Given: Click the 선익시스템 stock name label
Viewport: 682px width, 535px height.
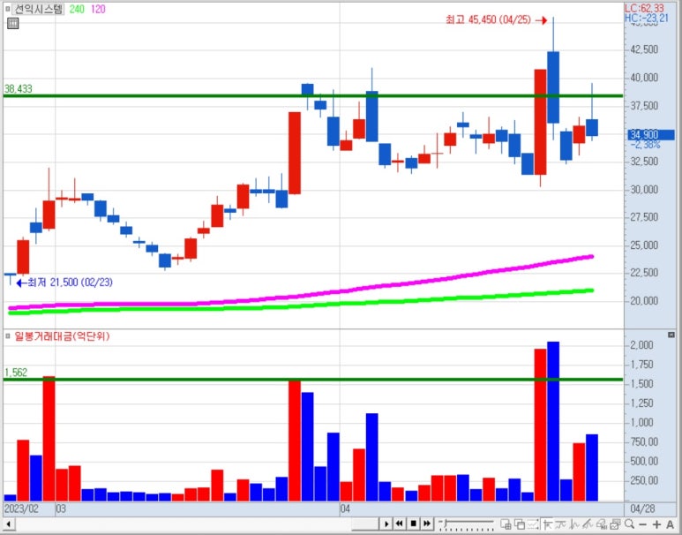Looking at the screenshot, I should 38,9.
